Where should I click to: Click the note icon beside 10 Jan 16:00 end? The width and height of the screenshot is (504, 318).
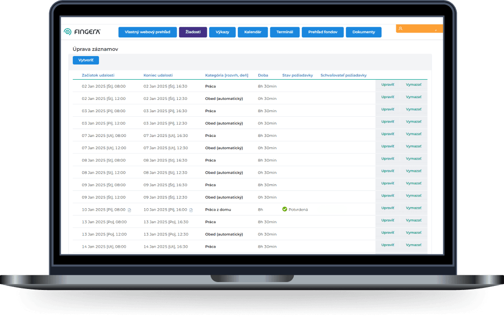[191, 210]
